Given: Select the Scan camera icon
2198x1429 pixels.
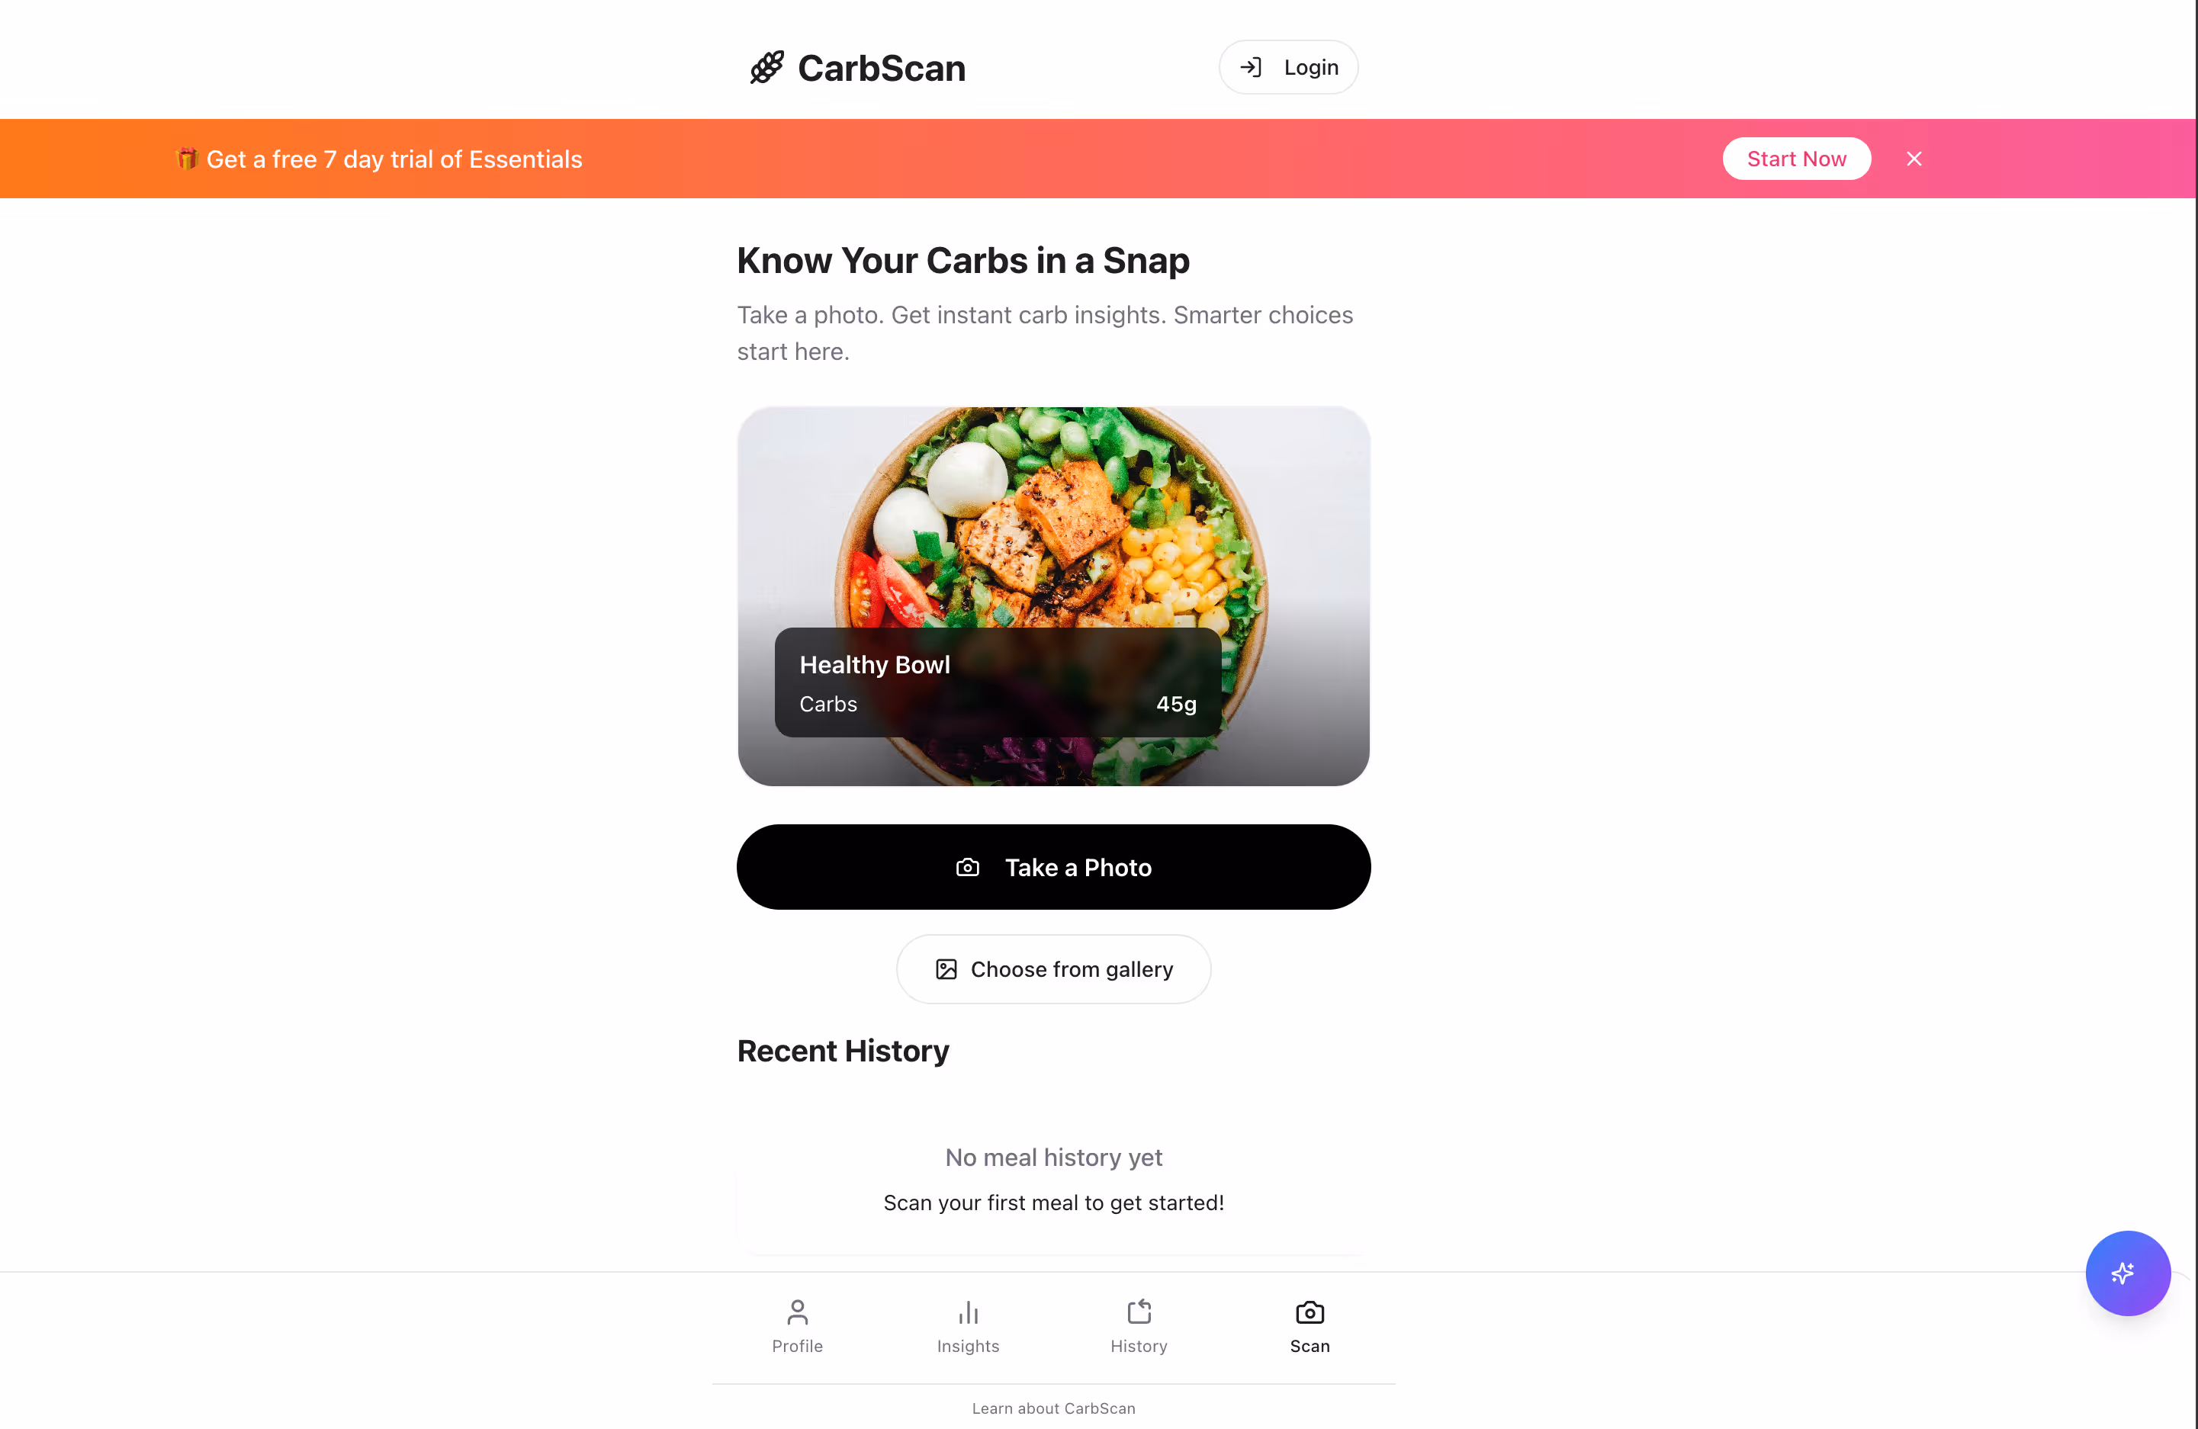Looking at the screenshot, I should 1309,1312.
